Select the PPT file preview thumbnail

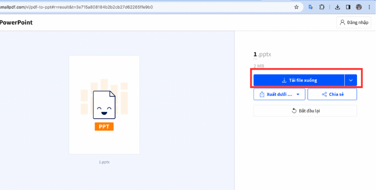pyautogui.click(x=104, y=105)
